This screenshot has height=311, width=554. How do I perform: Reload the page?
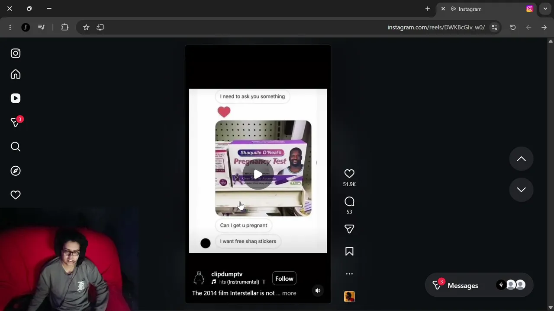pos(513,27)
